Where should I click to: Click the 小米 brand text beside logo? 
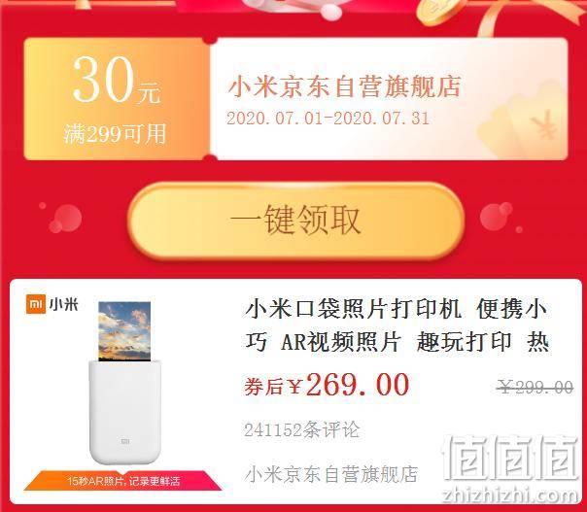[x=63, y=305]
